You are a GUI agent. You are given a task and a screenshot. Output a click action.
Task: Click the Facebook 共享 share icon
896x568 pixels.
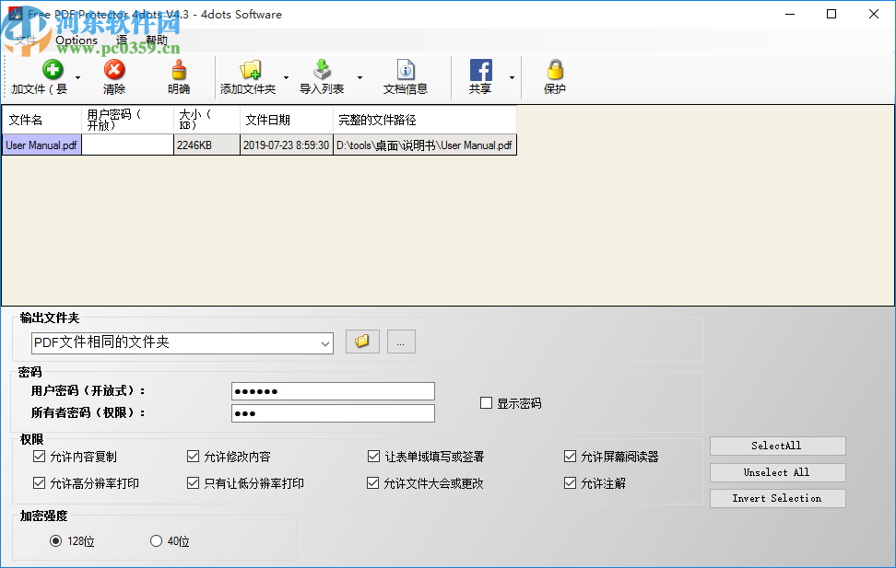(480, 68)
